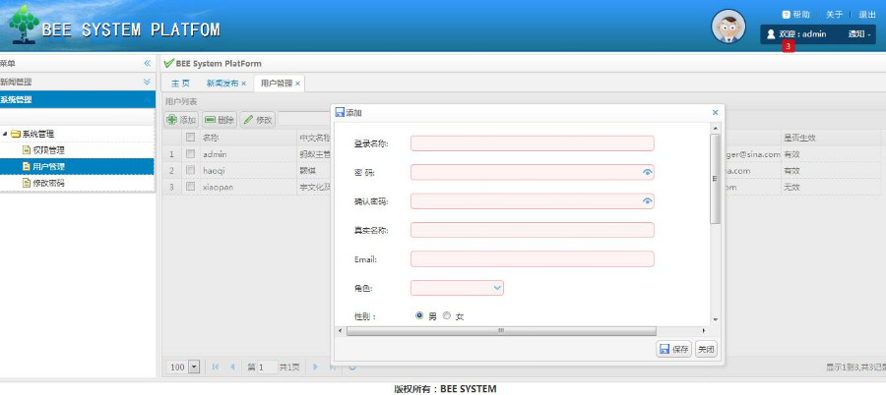Image resolution: width=886 pixels, height=395 pixels.
Task: Select the 女 radio button
Action: 447,315
